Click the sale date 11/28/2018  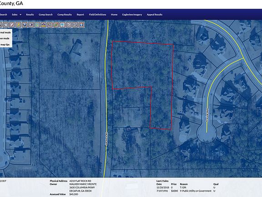[163, 187]
